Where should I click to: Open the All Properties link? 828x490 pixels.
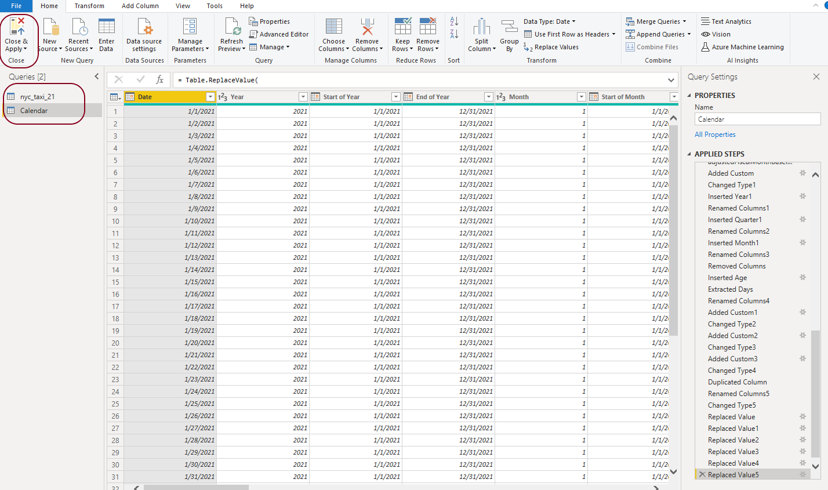[715, 135]
